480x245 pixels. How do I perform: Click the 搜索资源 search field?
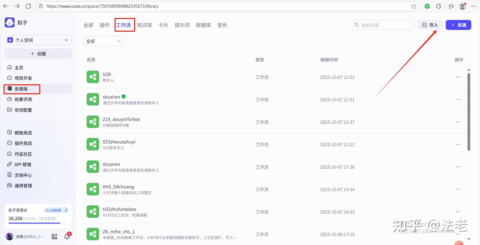[x=383, y=25]
